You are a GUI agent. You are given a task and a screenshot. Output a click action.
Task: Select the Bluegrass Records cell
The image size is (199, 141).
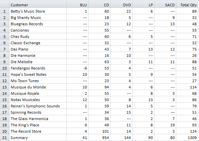pyautogui.click(x=38, y=24)
